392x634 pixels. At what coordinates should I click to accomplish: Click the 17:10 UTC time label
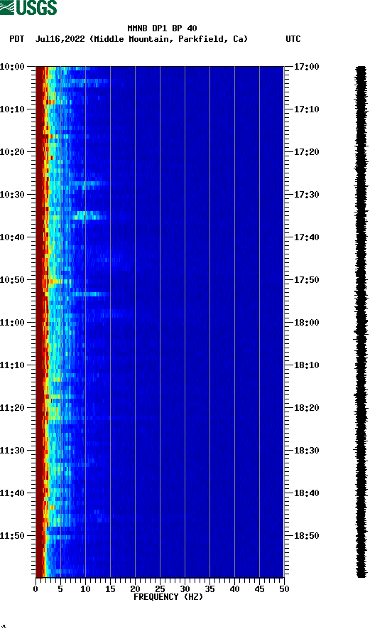coord(306,109)
